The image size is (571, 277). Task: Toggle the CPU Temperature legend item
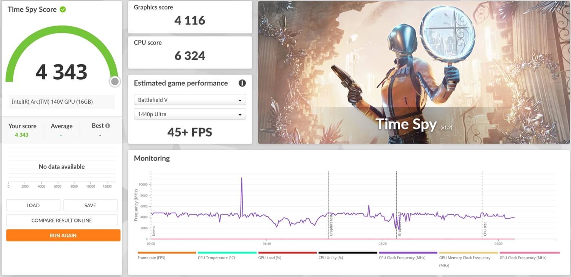(227, 255)
